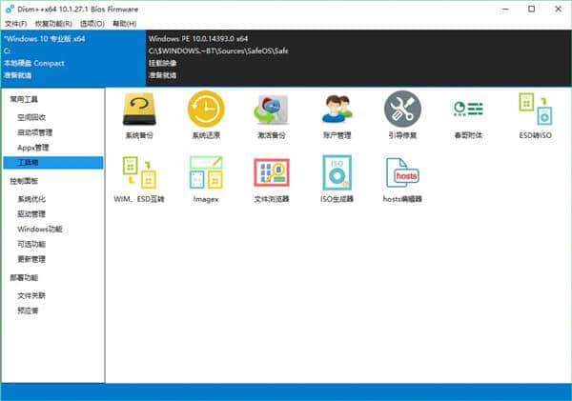Go to 启动项管理 startup management
The width and height of the screenshot is (572, 401).
(x=35, y=131)
